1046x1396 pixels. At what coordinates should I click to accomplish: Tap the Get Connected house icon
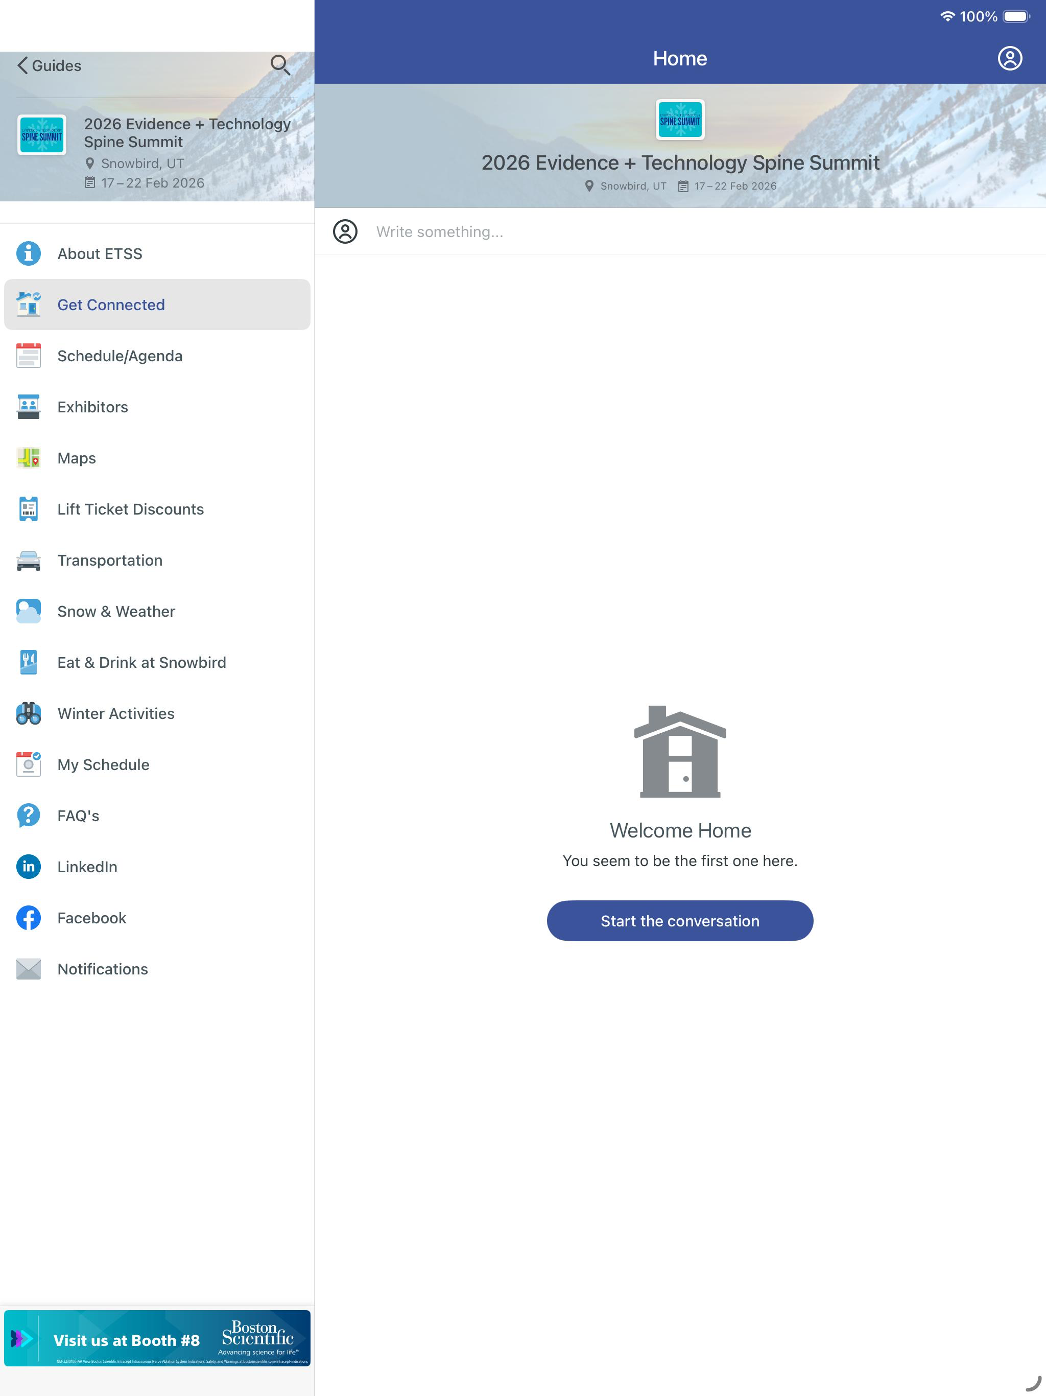[29, 305]
